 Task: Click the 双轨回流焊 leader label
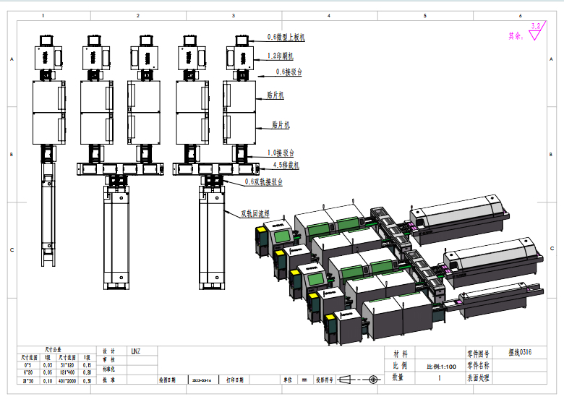[255, 213]
